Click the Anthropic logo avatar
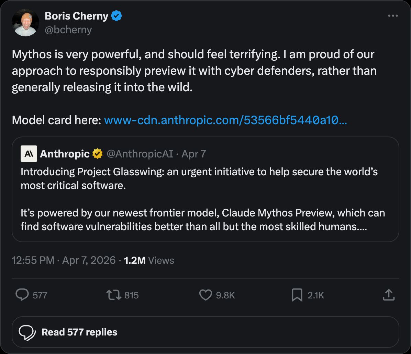 pyautogui.click(x=29, y=153)
